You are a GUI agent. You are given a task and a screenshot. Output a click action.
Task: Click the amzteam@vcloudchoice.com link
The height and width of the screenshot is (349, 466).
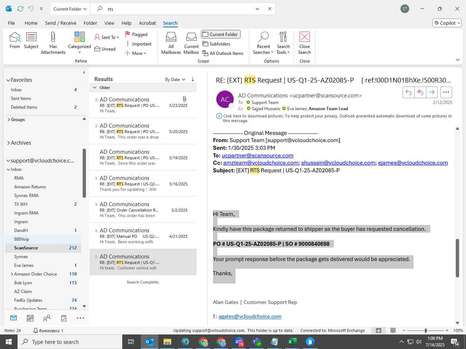[x=261, y=163]
